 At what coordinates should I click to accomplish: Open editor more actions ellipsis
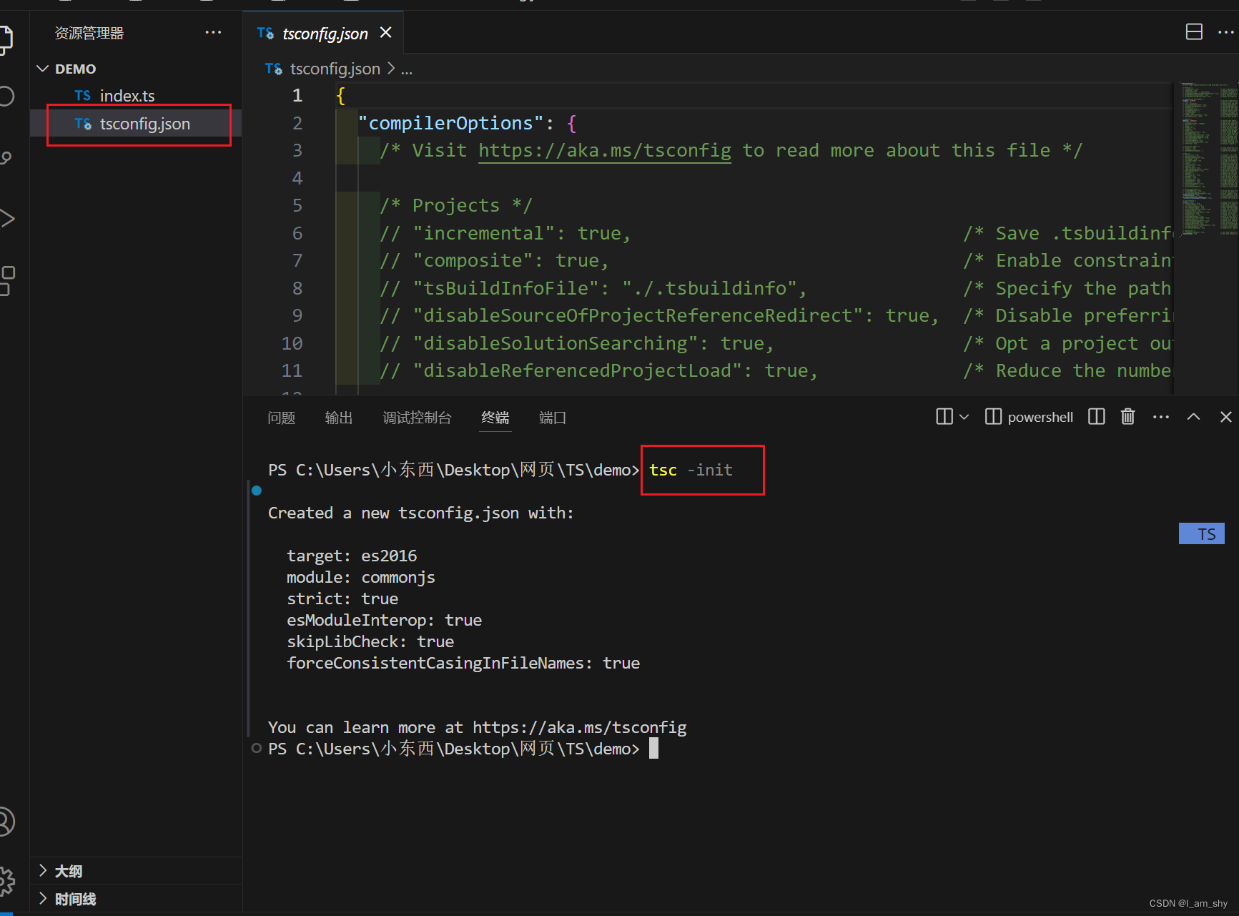coord(1225,32)
